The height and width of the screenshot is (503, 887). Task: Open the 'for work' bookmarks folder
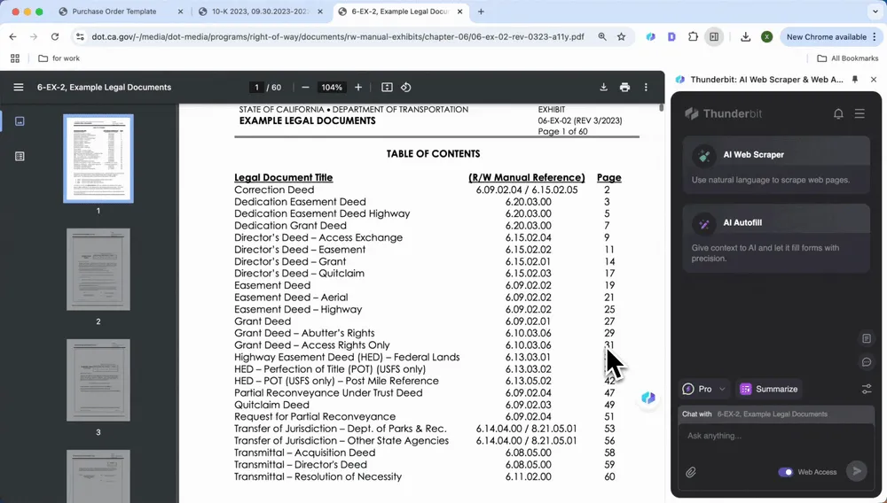[x=59, y=58]
